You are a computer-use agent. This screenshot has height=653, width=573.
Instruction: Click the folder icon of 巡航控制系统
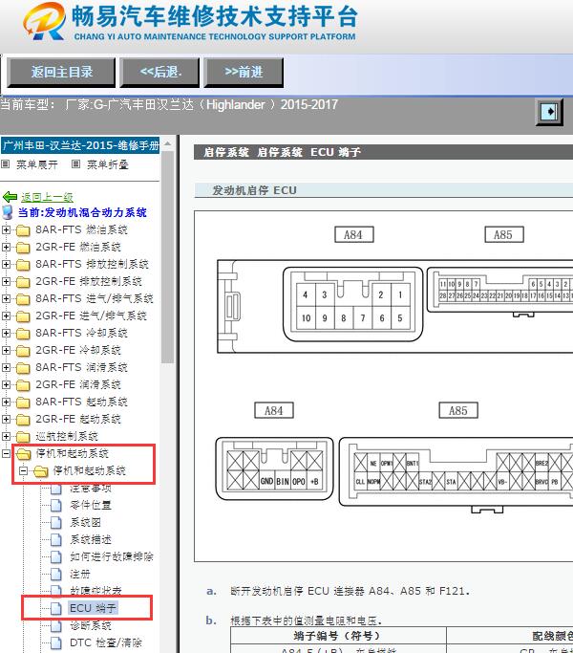[23, 437]
